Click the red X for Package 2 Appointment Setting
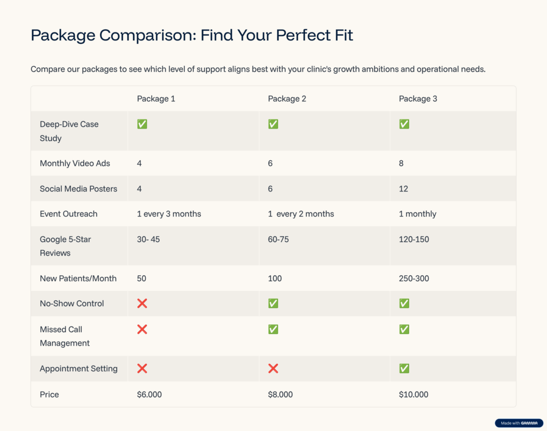 (x=273, y=369)
